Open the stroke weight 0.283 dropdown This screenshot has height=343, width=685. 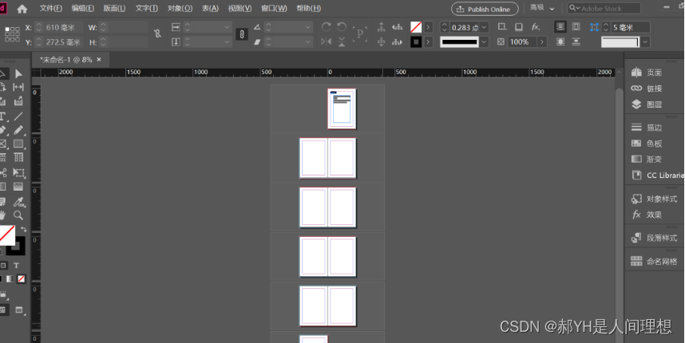[x=484, y=27]
